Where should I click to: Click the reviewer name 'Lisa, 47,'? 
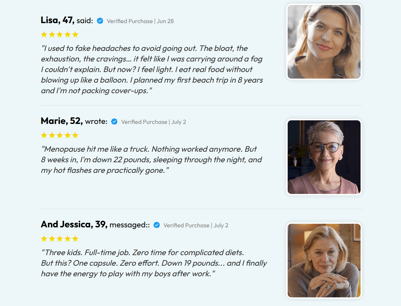tap(58, 20)
